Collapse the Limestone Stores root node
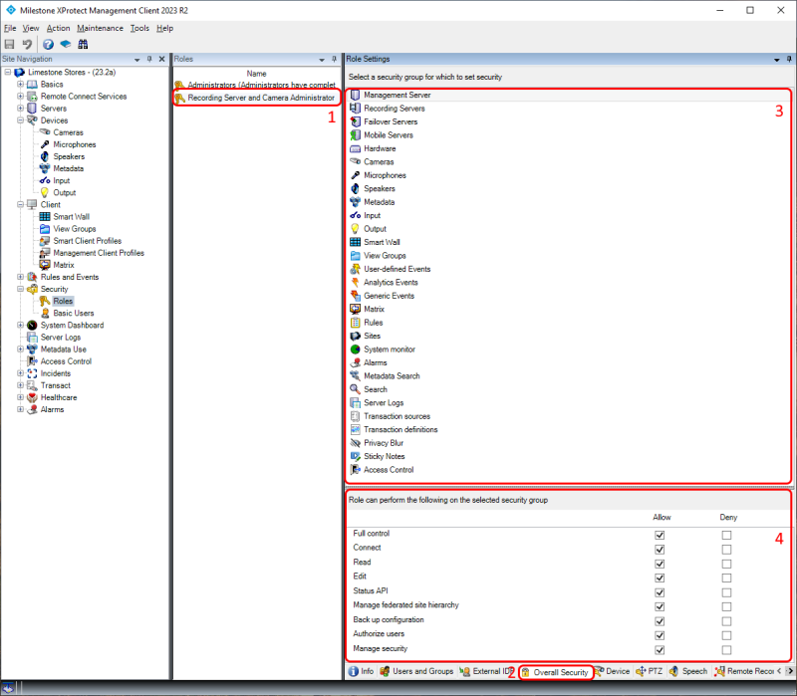The image size is (797, 696). click(8, 72)
